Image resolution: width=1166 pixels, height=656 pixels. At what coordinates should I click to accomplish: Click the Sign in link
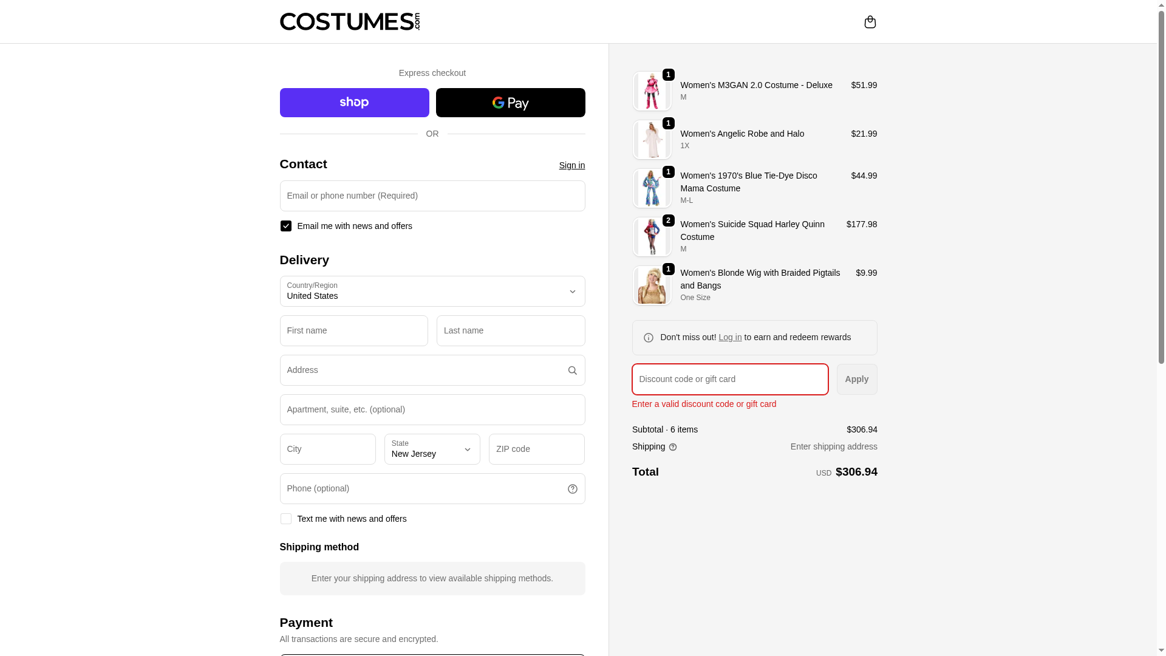click(571, 165)
